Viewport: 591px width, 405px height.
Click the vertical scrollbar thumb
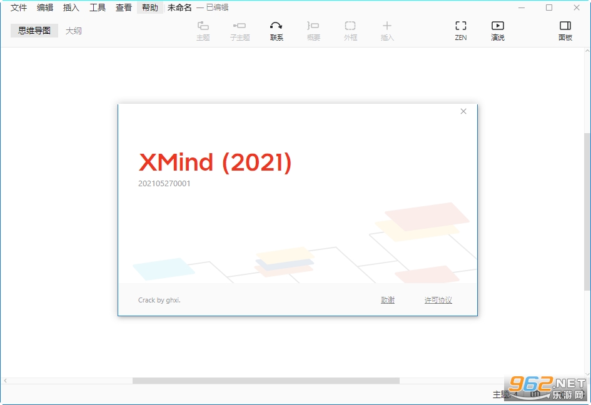click(x=587, y=211)
